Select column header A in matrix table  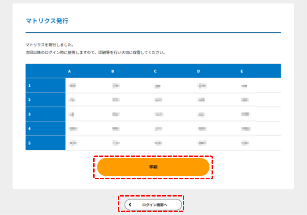[x=69, y=71]
